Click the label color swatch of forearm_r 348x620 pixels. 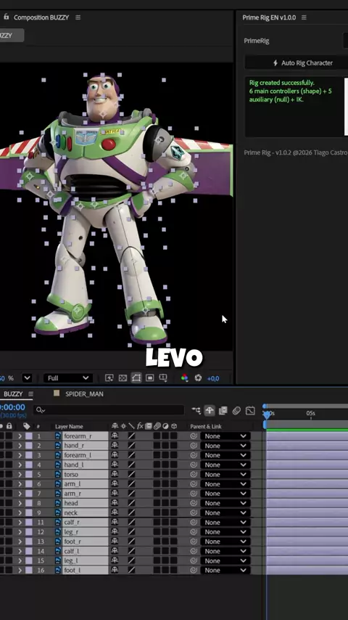click(x=29, y=436)
